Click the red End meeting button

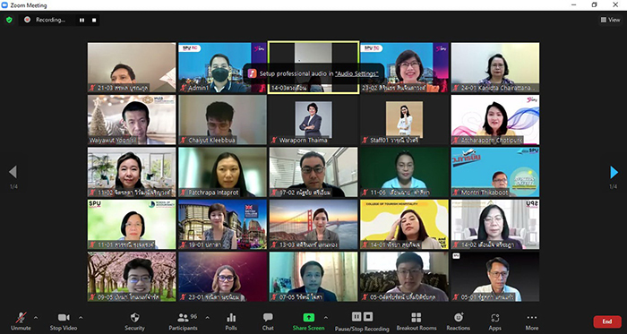pos(607,321)
